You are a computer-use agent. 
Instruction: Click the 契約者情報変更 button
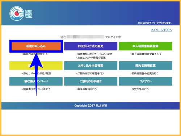146,66
